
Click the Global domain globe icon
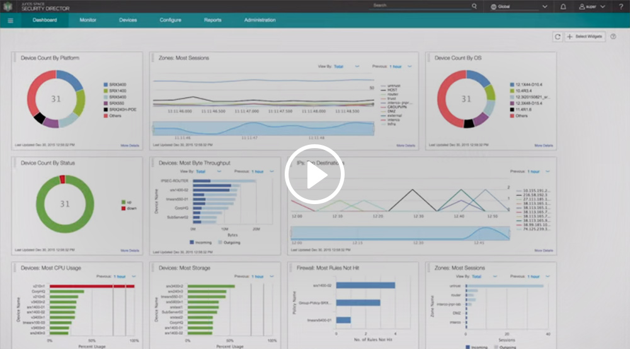point(493,7)
